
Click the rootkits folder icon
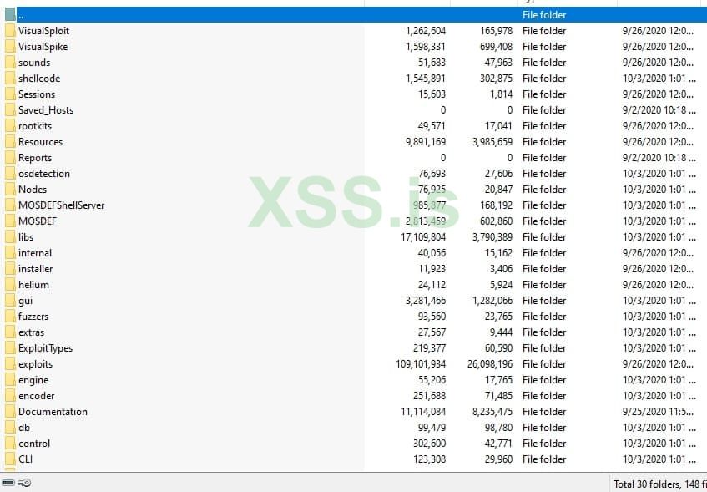click(10, 125)
